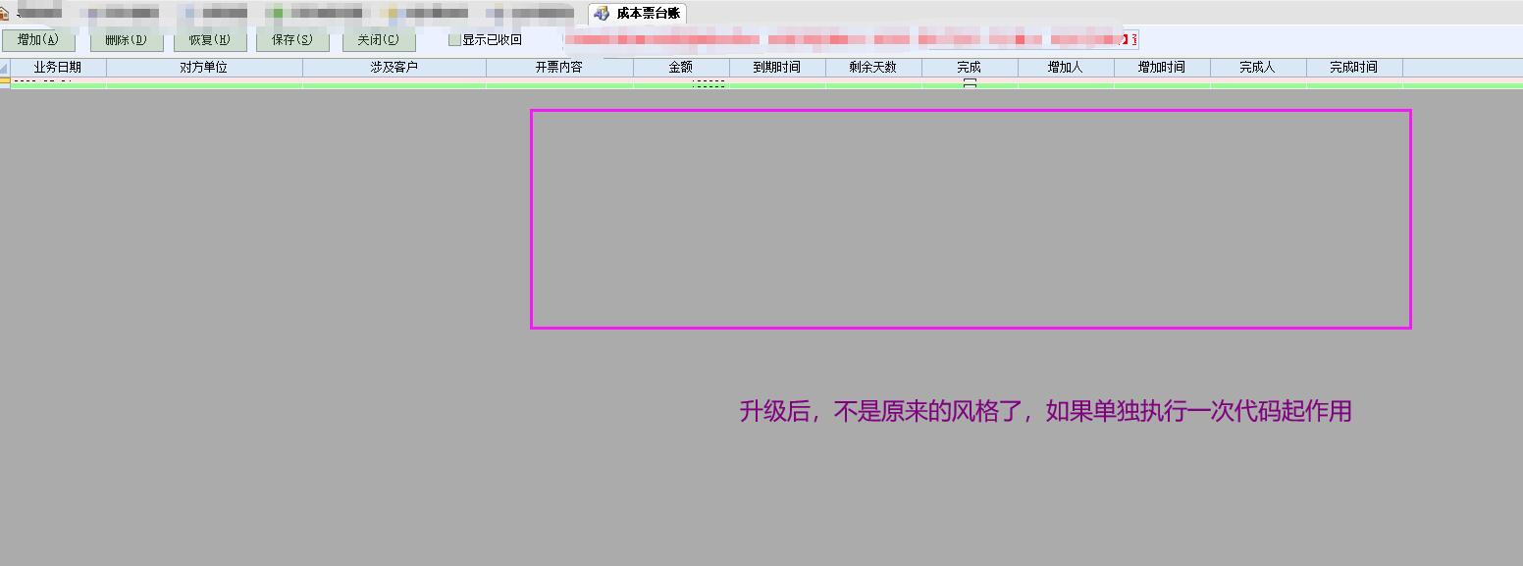Click the 成本票台账 tab icon

tap(602, 14)
